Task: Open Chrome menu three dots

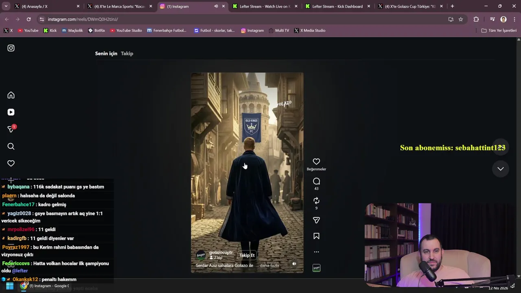Action: click(514, 19)
